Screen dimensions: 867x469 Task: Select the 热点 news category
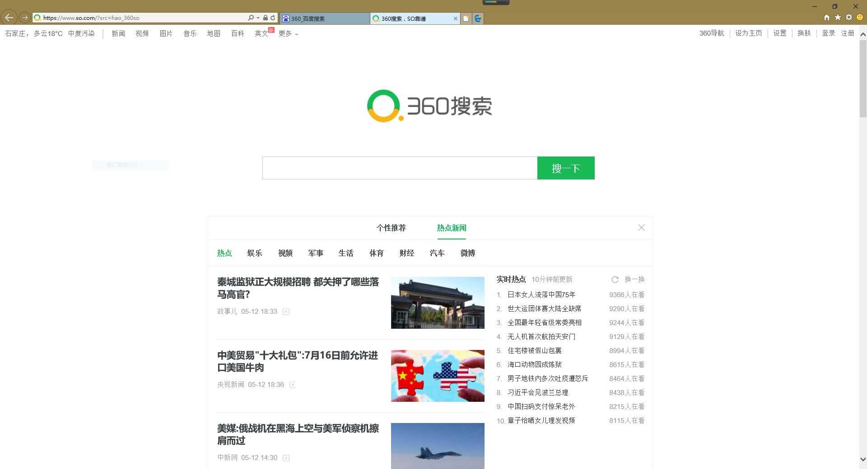click(x=224, y=253)
